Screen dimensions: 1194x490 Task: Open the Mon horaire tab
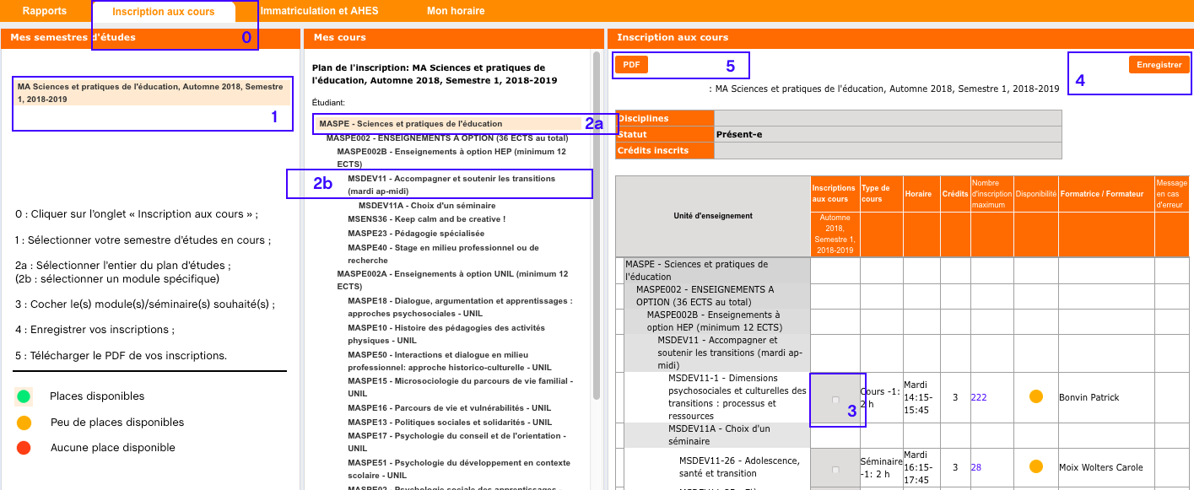pyautogui.click(x=456, y=11)
